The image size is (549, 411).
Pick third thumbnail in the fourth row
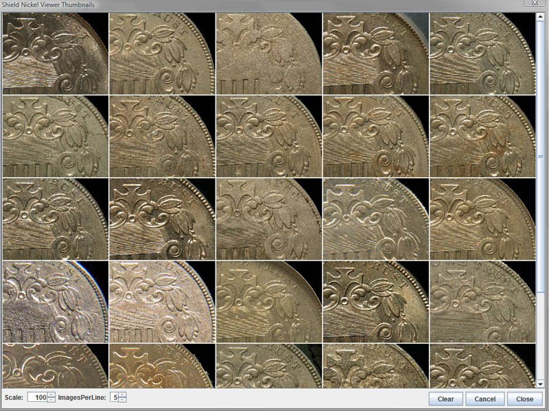click(269, 302)
